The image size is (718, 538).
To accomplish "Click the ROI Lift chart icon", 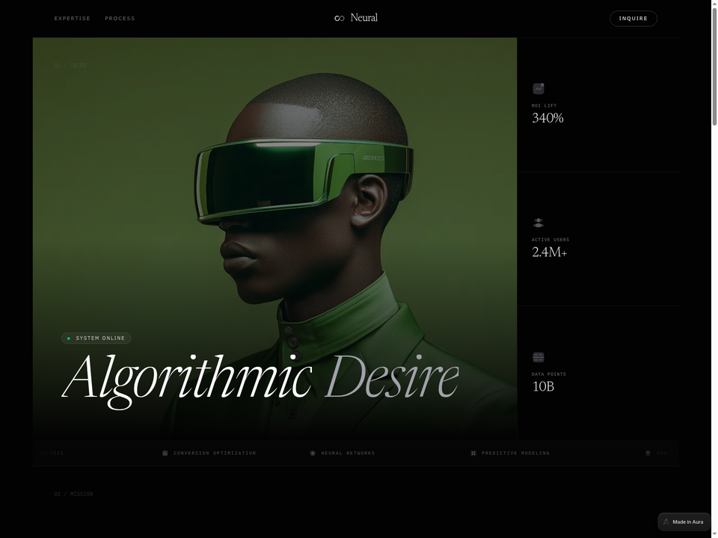I will [538, 88].
